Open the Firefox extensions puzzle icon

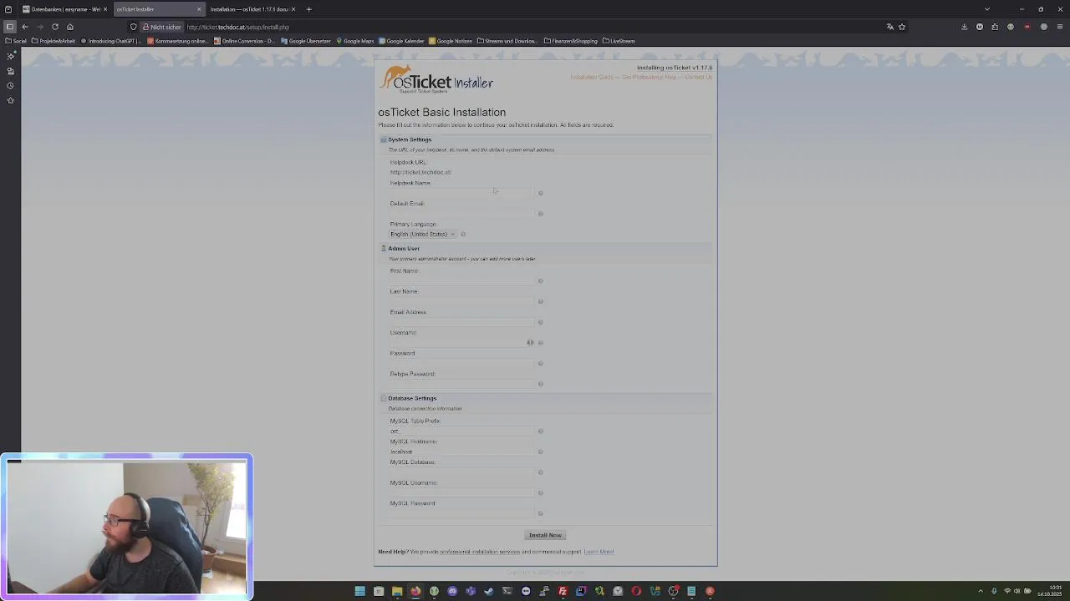tap(995, 27)
